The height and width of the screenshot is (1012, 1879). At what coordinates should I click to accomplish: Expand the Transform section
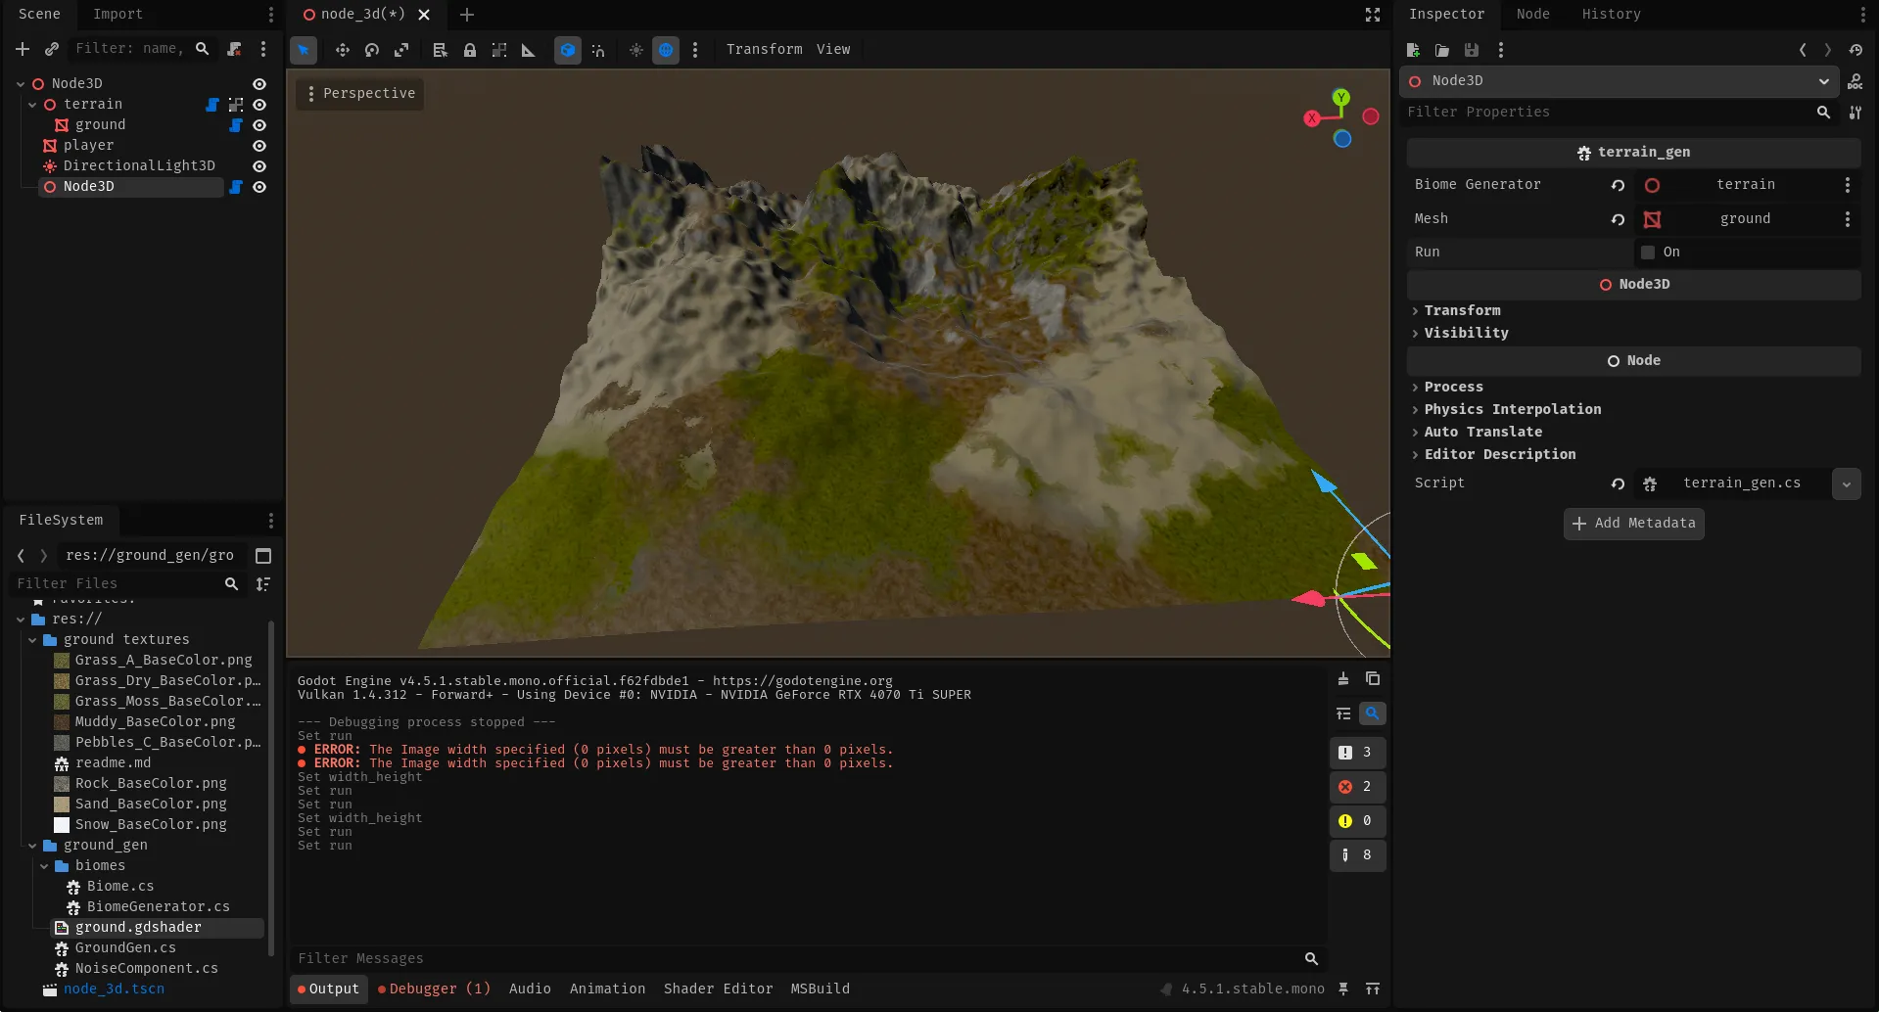[1462, 310]
